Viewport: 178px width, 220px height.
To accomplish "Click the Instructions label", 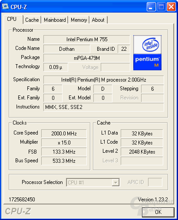I will (28, 107).
